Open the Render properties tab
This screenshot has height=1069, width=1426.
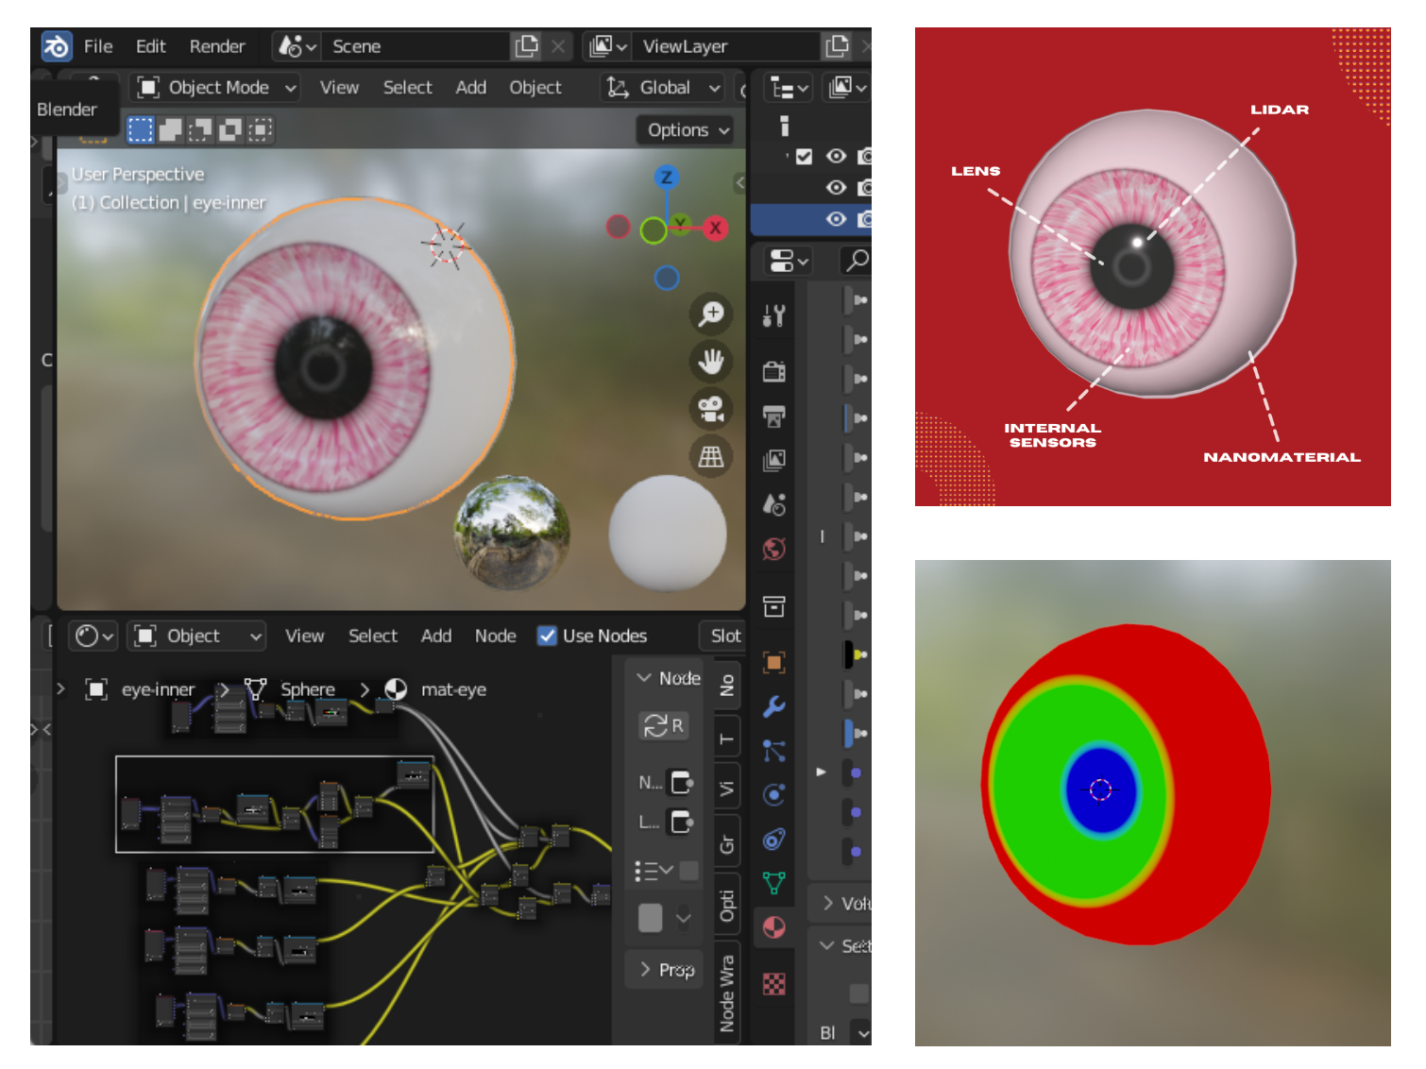tap(774, 371)
